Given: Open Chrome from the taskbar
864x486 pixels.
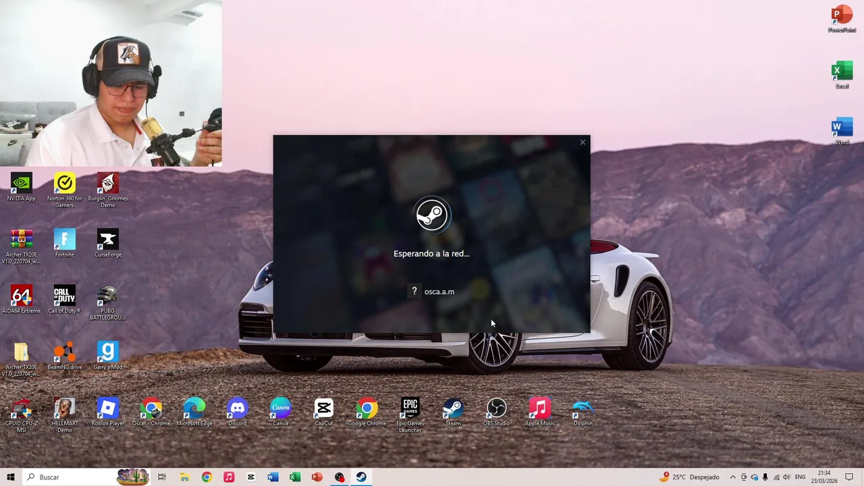Looking at the screenshot, I should point(207,477).
